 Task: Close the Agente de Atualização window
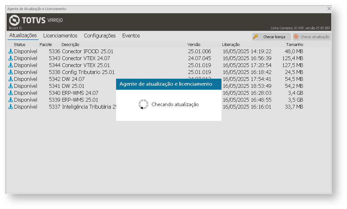tap(329, 8)
